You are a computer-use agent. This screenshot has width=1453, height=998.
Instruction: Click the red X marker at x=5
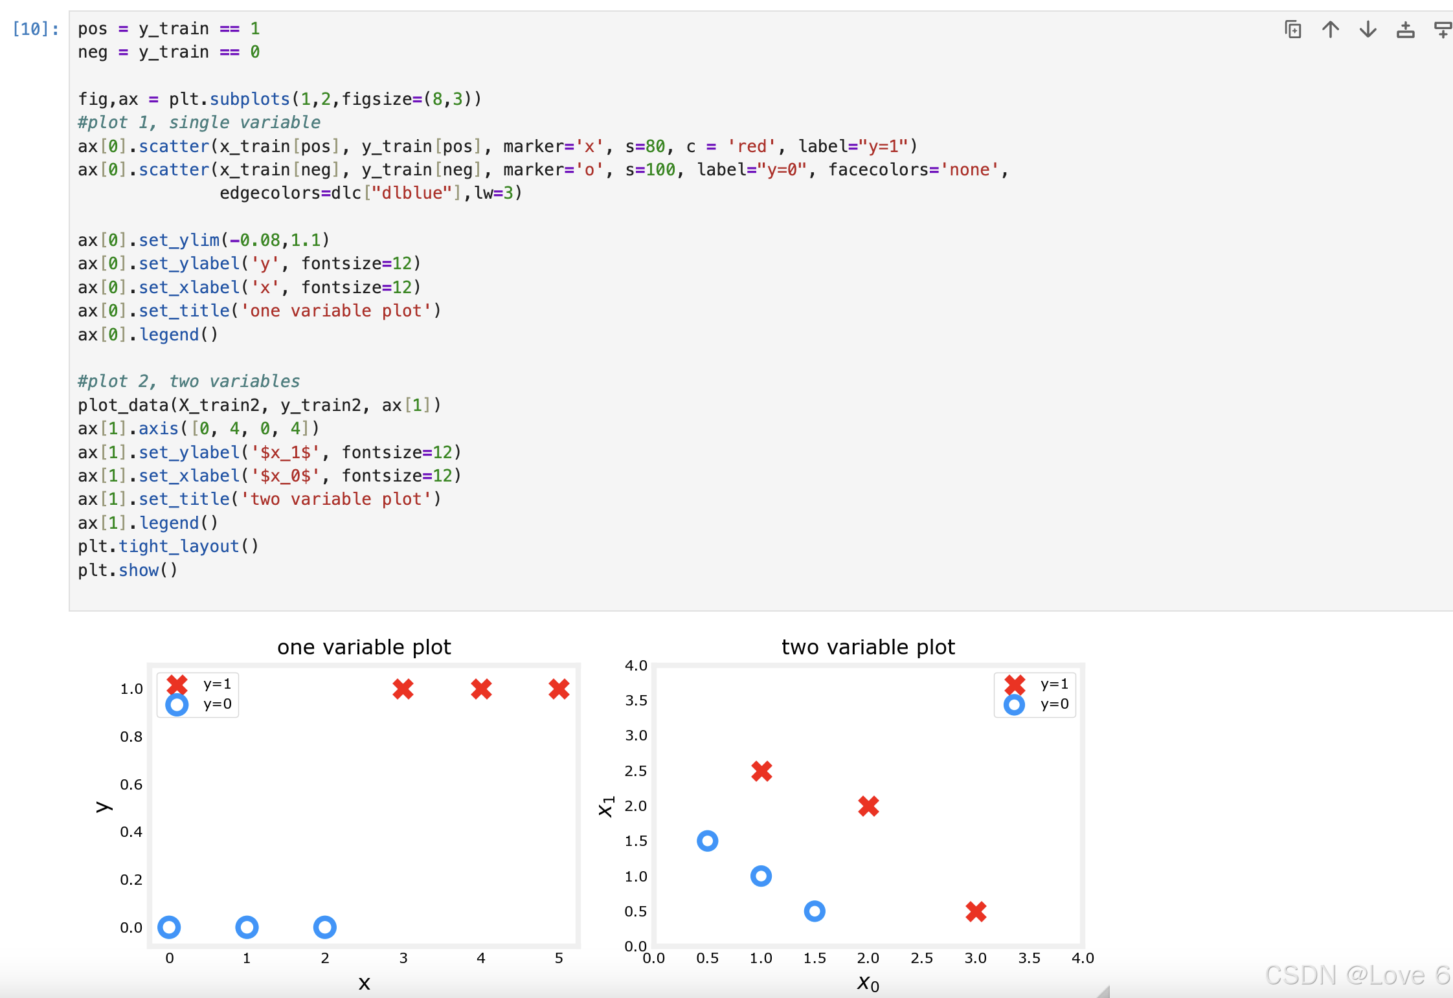pyautogui.click(x=559, y=689)
